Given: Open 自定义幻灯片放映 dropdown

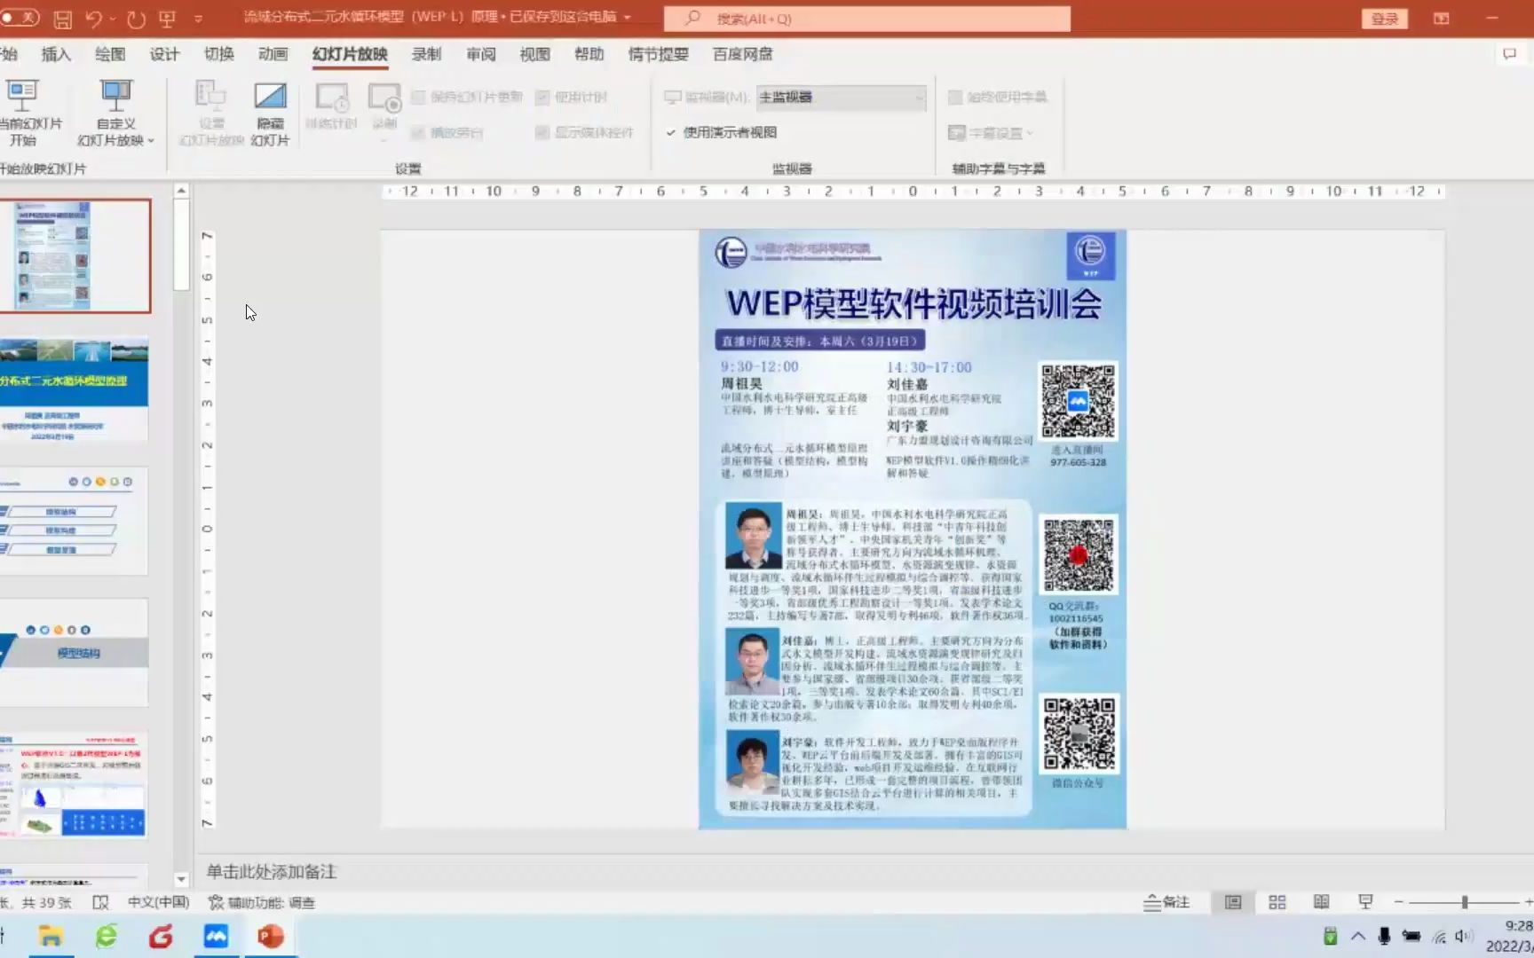Looking at the screenshot, I should click(115, 113).
